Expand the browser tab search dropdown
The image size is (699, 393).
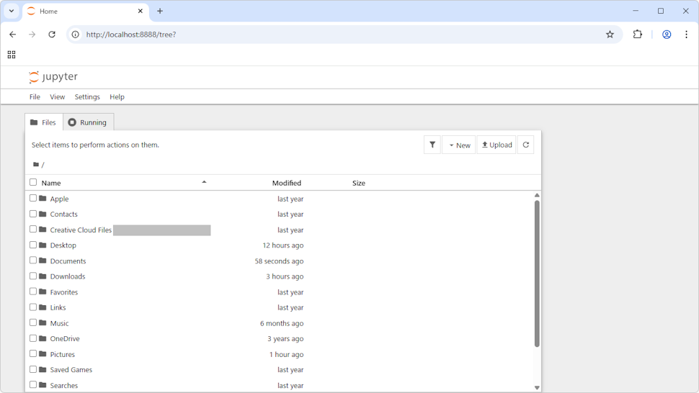tap(12, 11)
